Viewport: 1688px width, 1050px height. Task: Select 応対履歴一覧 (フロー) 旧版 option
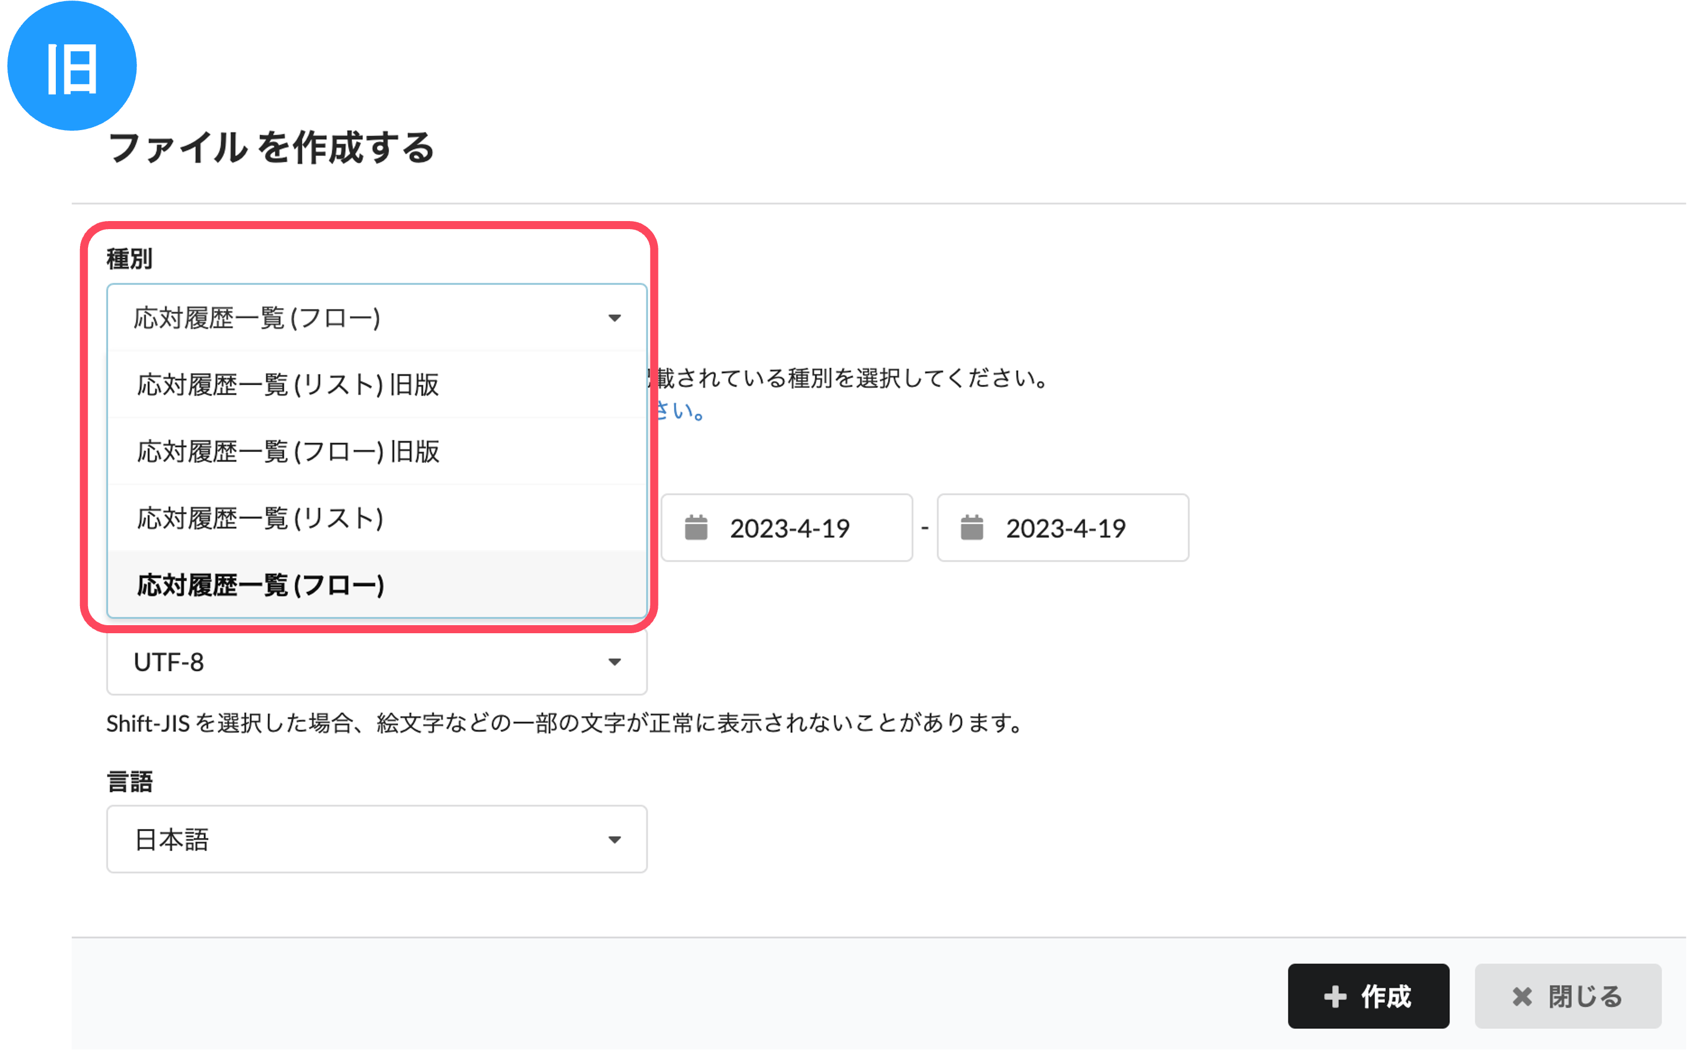coord(377,451)
